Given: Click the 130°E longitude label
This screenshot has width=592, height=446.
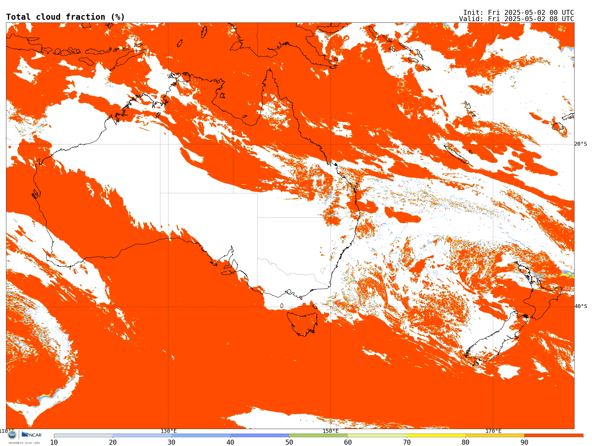Looking at the screenshot, I should pyautogui.click(x=169, y=431).
